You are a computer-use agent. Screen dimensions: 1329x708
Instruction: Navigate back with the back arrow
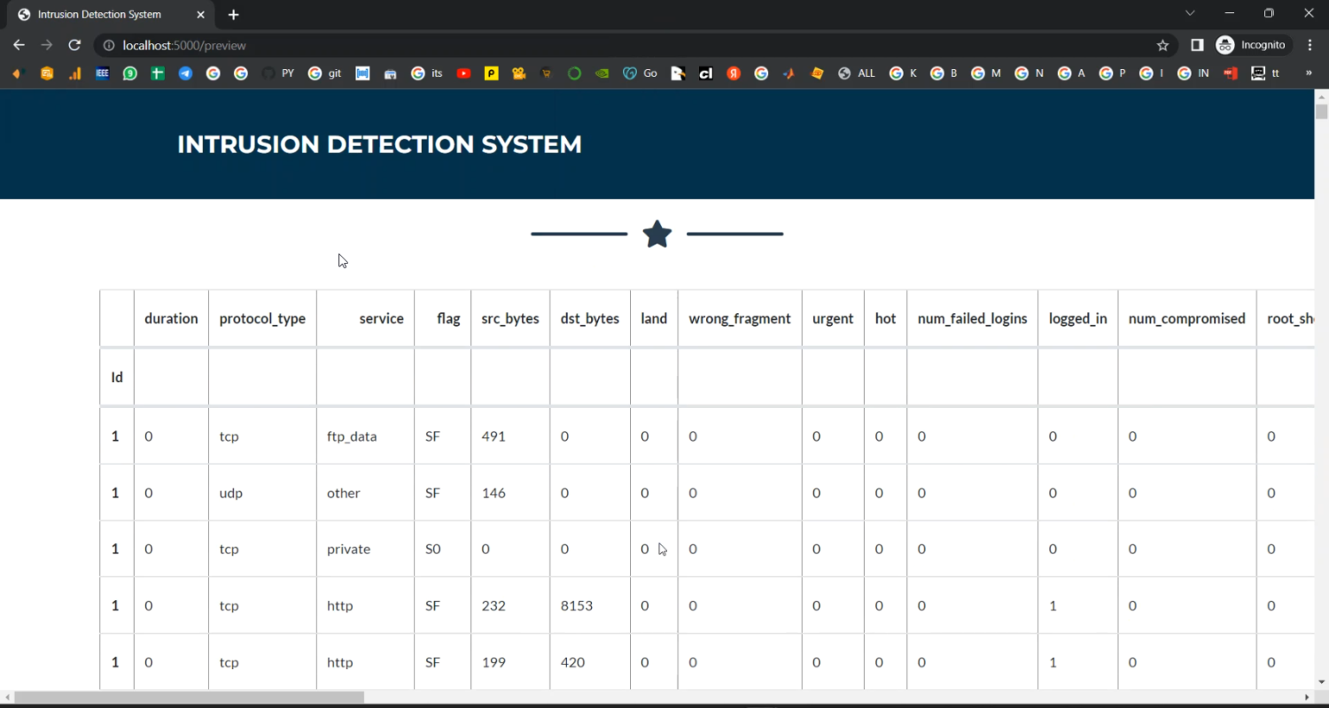click(19, 45)
